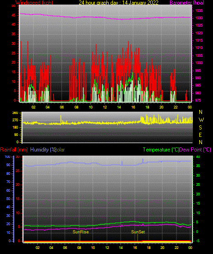Image resolution: width=213 pixels, height=254 pixels.
Task: Click hour '12' on the windspeed graph axis
Action: 105,107
